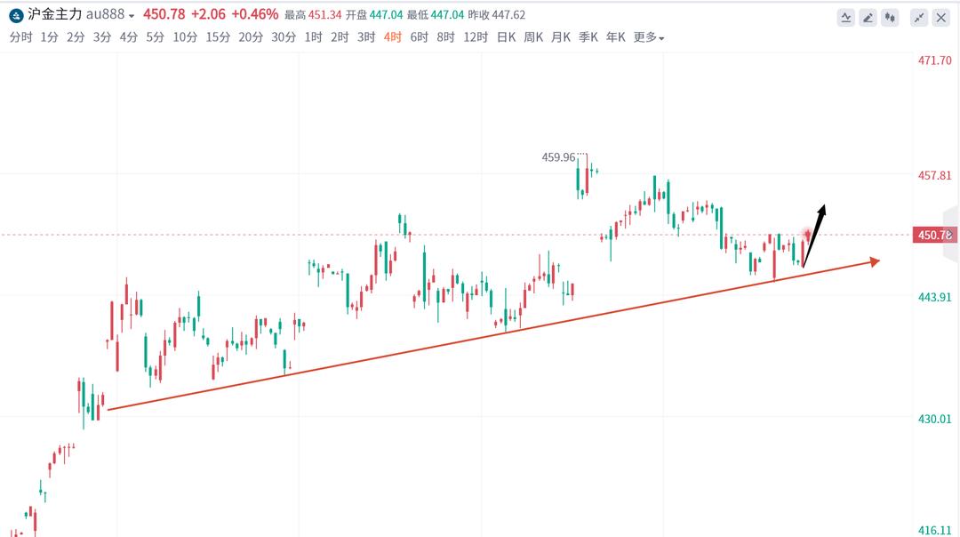Image resolution: width=960 pixels, height=537 pixels.
Task: Select the currently active 4时 tab
Action: pos(393,37)
